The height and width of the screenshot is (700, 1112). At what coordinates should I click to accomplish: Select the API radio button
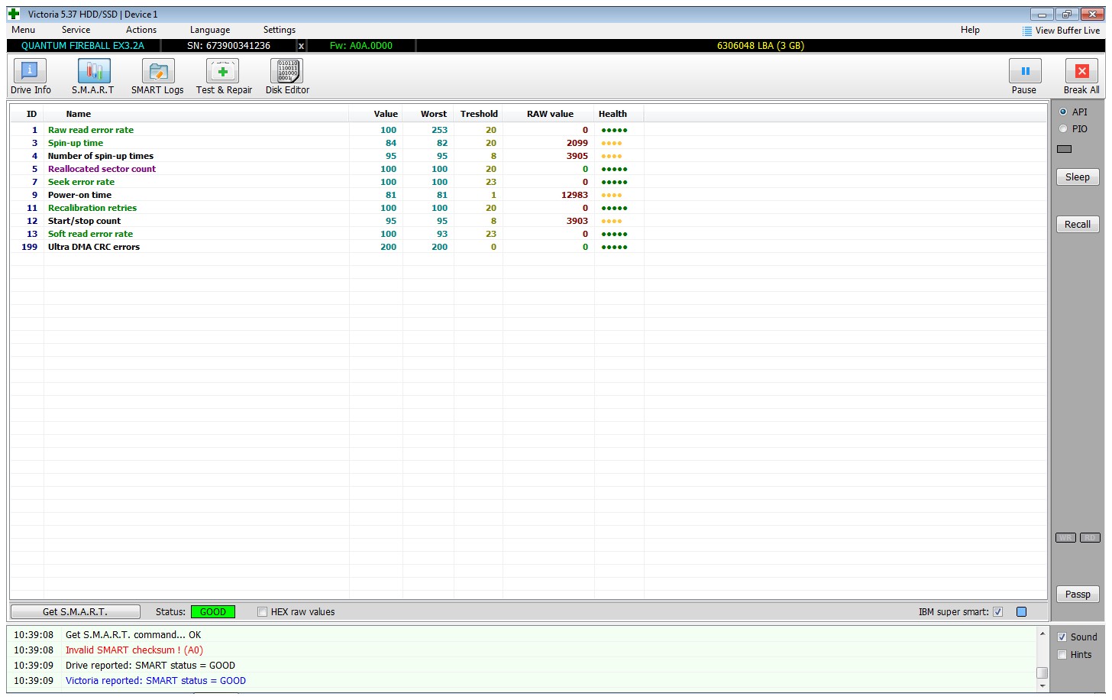pyautogui.click(x=1062, y=112)
